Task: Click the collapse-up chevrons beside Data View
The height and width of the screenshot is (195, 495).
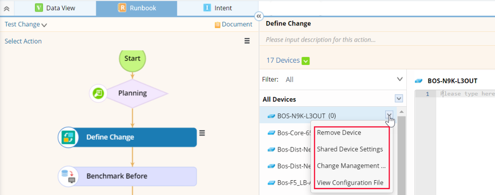Action: click(x=7, y=8)
